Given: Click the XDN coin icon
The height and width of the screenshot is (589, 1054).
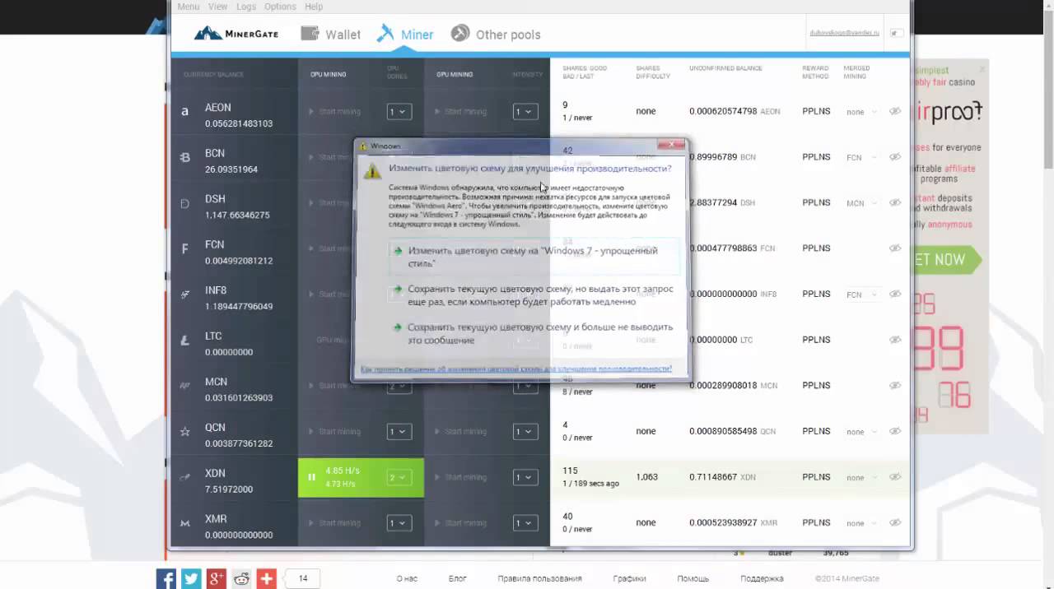Looking at the screenshot, I should click(185, 477).
